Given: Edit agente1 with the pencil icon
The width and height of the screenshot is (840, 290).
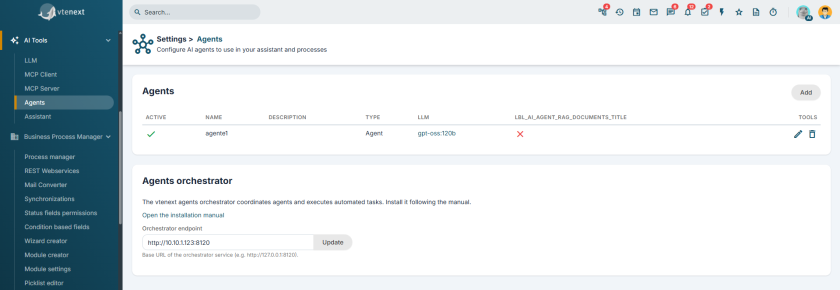Looking at the screenshot, I should [798, 134].
